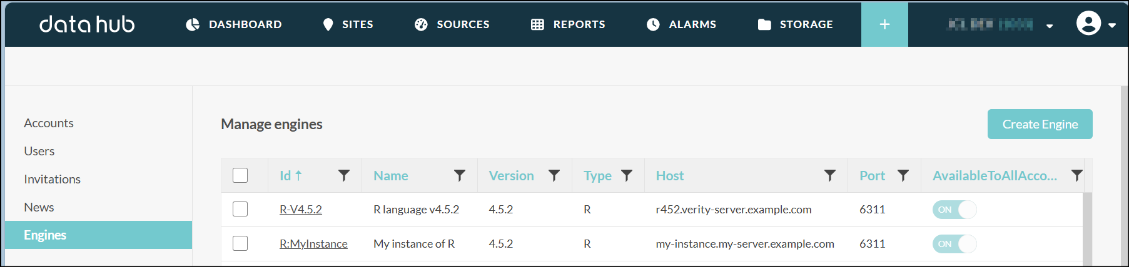This screenshot has height=267, width=1129.
Task: Click the Create Engine button
Action: pyautogui.click(x=1040, y=124)
